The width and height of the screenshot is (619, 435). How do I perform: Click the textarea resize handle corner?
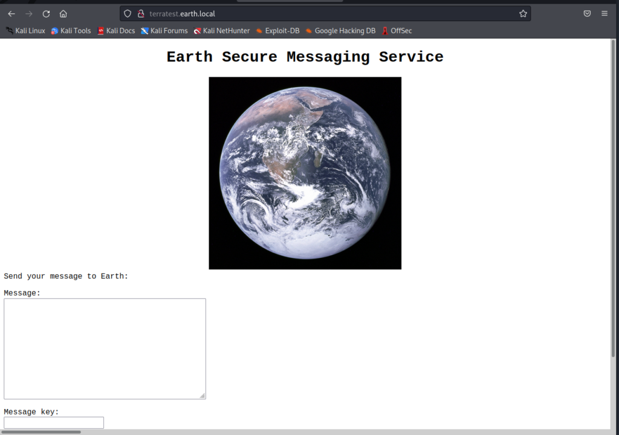click(x=202, y=395)
